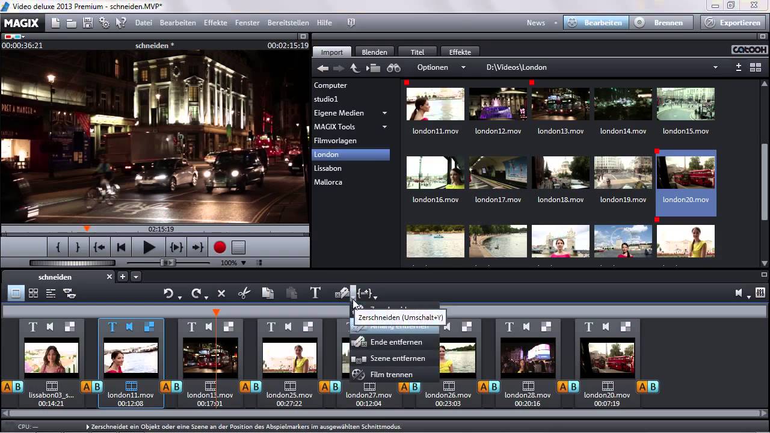Screen dimensions: 770x433
Task: Switch media browser to large thumbnail view
Action: [756, 67]
